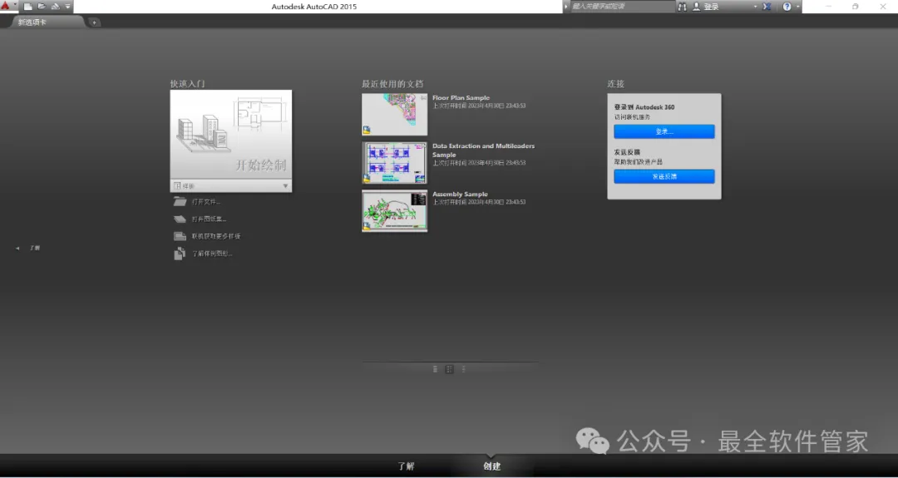The height and width of the screenshot is (478, 898).
Task: Add a new tab with the plus button
Action: 95,23
